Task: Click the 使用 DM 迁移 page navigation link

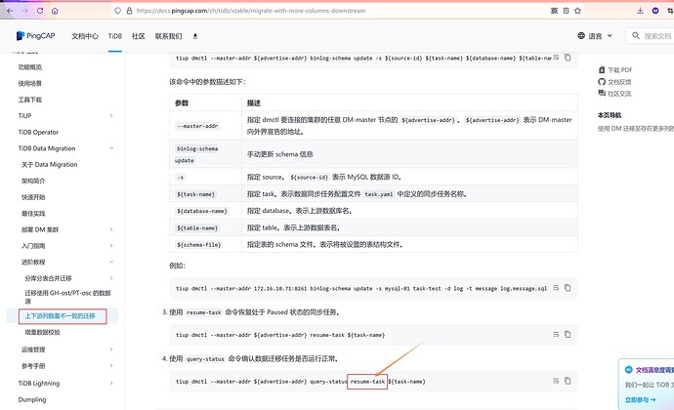Action: 635,129
